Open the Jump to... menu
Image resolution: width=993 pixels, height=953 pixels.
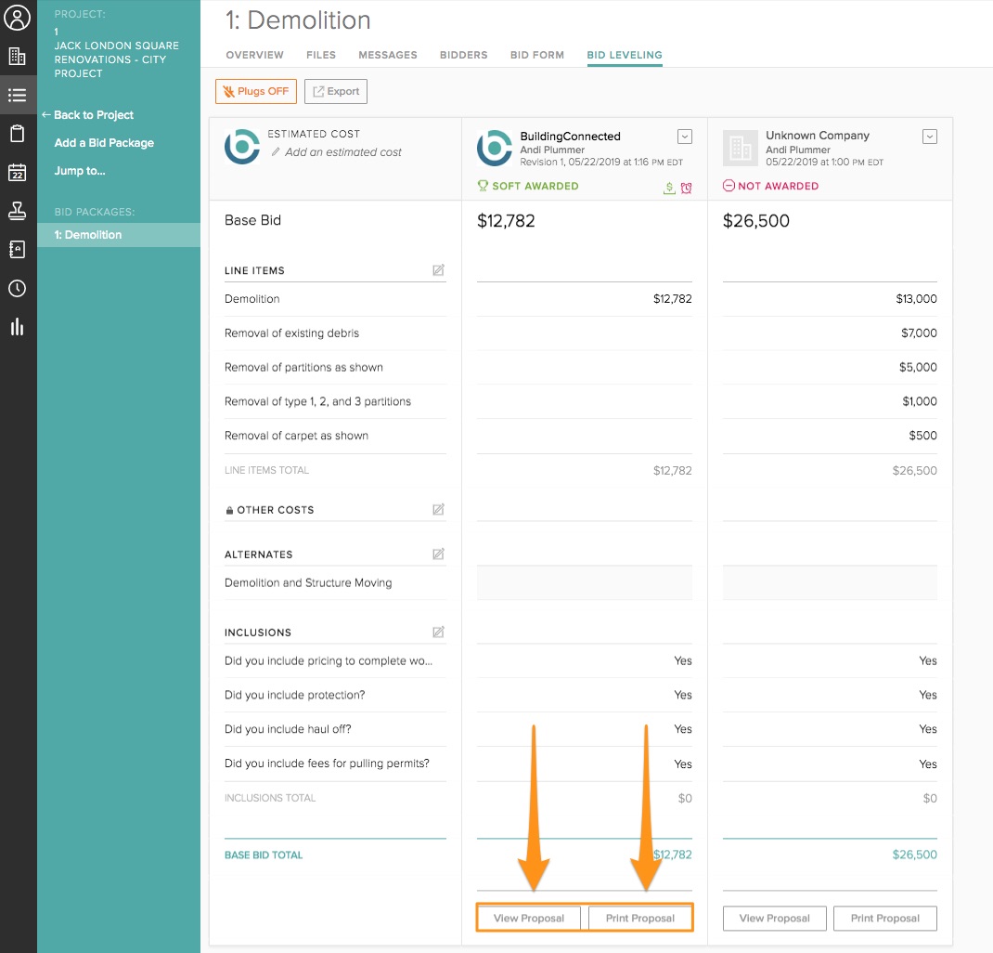point(80,171)
